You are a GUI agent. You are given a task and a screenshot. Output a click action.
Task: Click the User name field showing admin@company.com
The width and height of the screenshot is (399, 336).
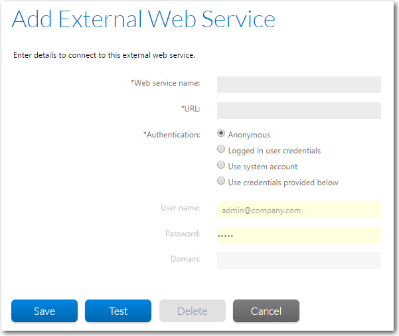(x=299, y=210)
